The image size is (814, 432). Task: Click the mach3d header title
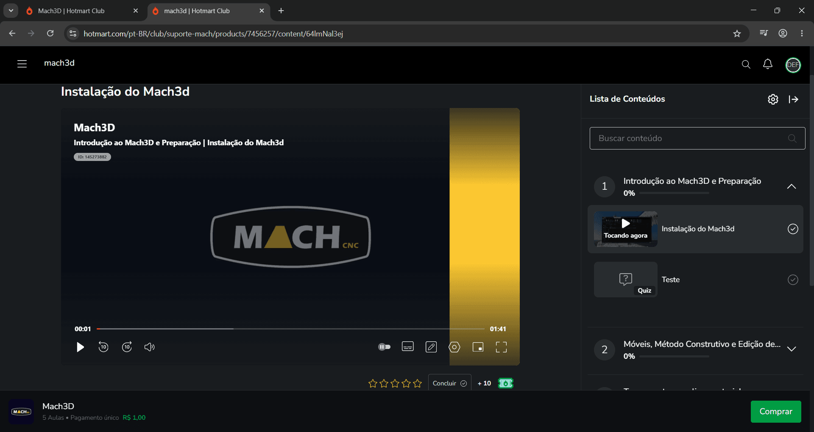click(59, 63)
